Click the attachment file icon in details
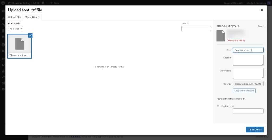This screenshot has width=272, height=140. coord(221,36)
